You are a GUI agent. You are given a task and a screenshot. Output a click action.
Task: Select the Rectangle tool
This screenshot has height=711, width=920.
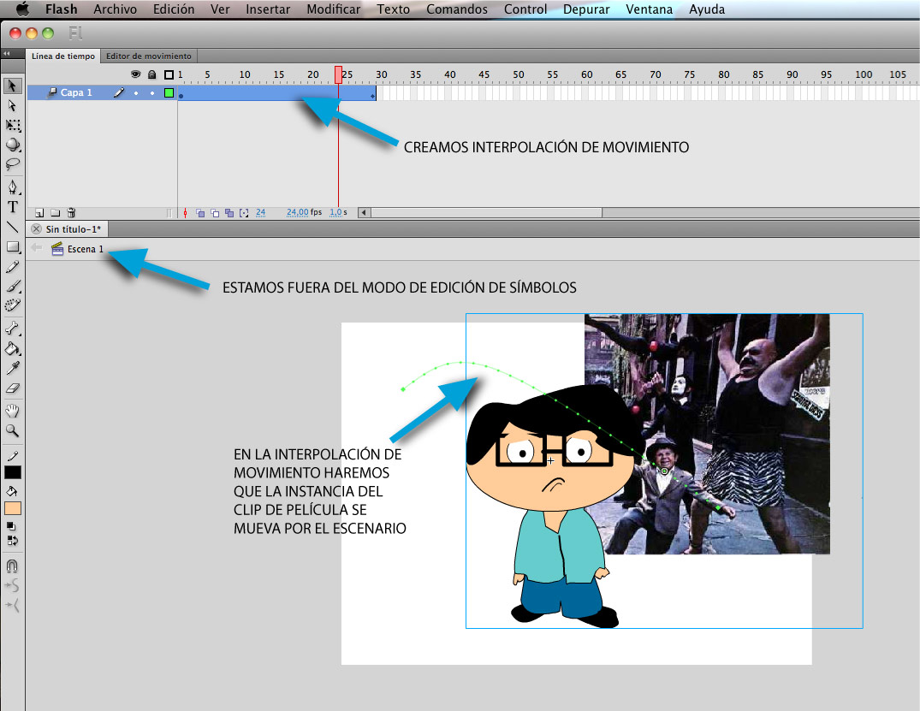(x=12, y=246)
